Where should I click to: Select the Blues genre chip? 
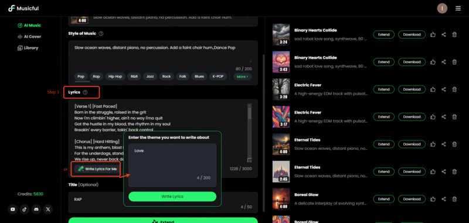(199, 77)
